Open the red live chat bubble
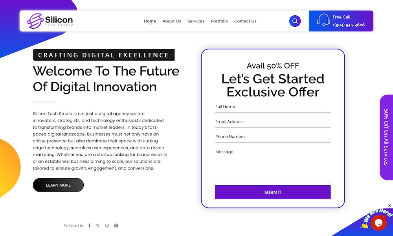This screenshot has width=393, height=236. [378, 223]
